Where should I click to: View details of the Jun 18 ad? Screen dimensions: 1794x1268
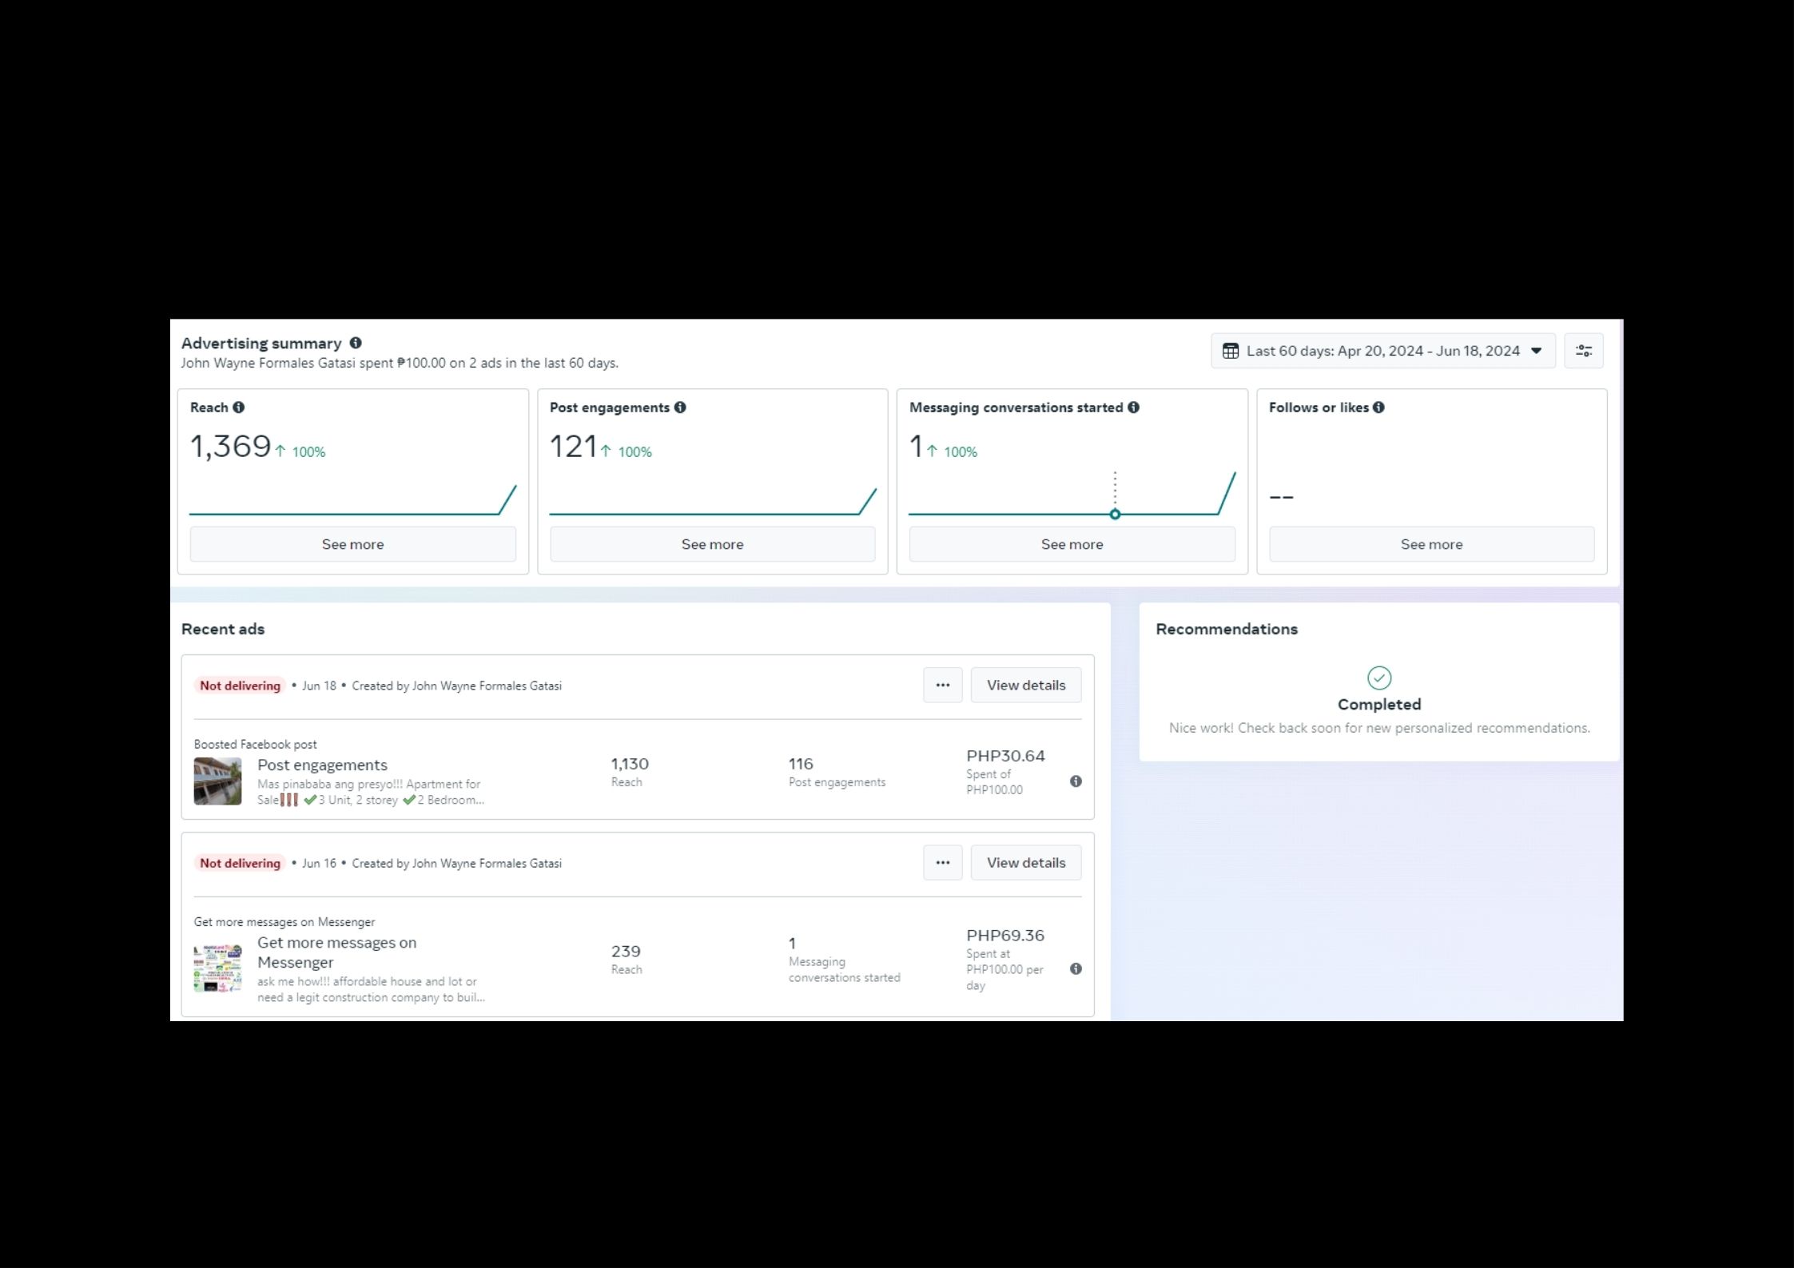point(1026,686)
